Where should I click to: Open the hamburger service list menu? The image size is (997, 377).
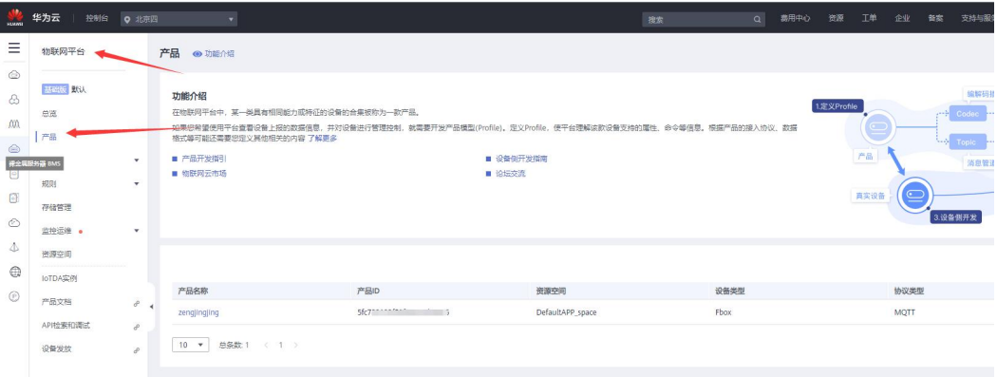coord(14,48)
